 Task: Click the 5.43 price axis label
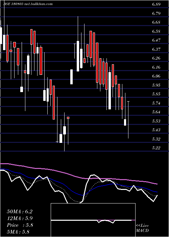156,130
